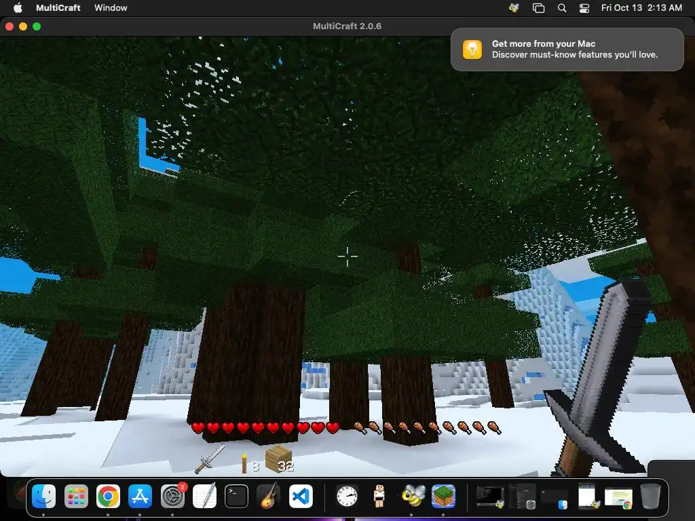
Task: Restore the minimized System Settings window thumbnail
Action: 523,497
